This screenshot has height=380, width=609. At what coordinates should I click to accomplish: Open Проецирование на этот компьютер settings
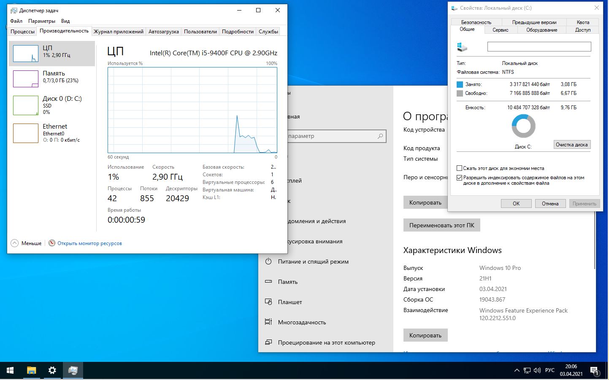(x=326, y=342)
